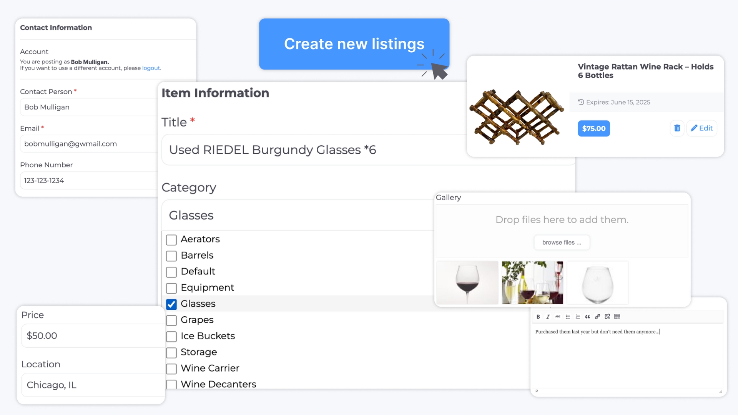Toggle bold formatting in description editor
The height and width of the screenshot is (415, 738).
tap(538, 317)
